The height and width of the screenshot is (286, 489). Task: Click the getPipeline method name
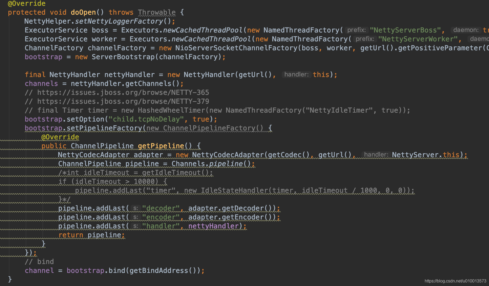tap(161, 146)
